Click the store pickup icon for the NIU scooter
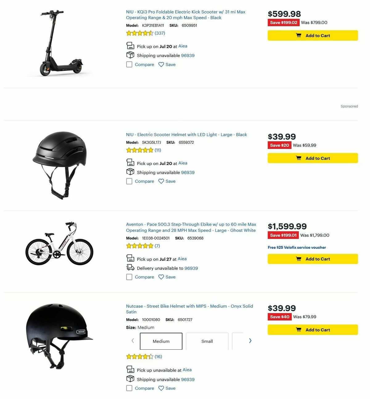Viewport: 370px width, 399px height. 130,46
